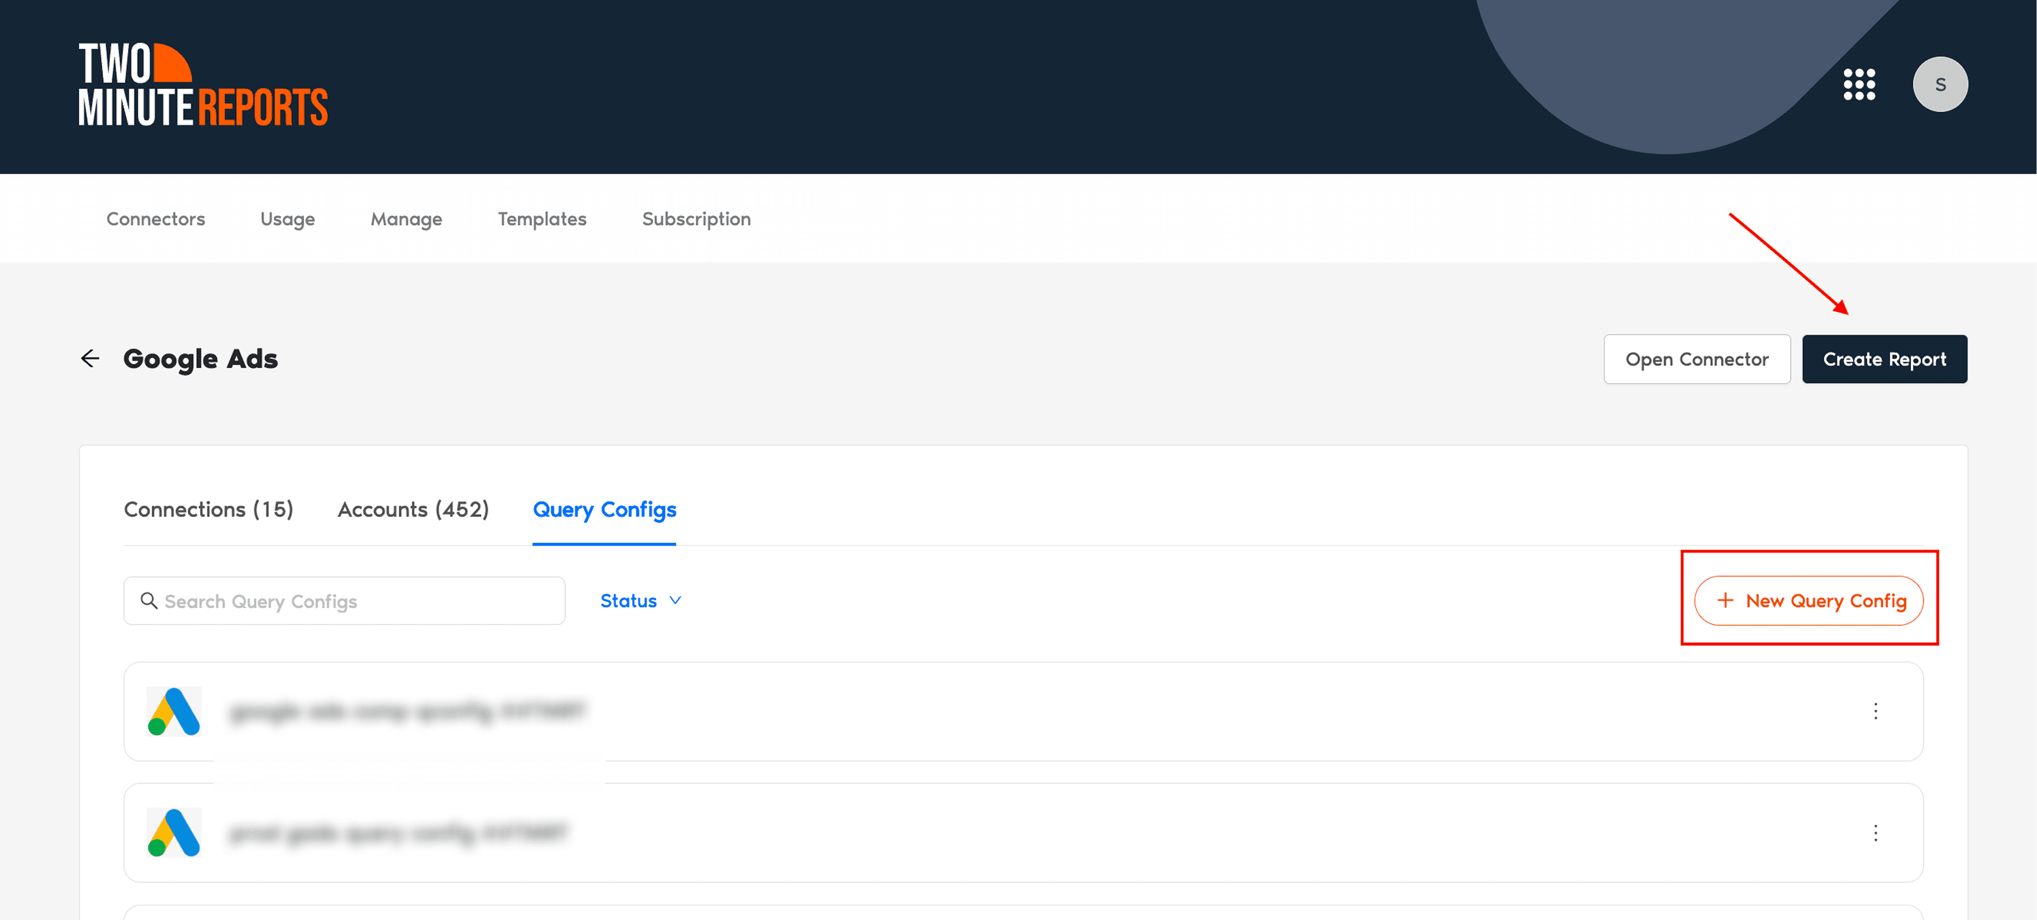Image resolution: width=2037 pixels, height=920 pixels.
Task: Click the user avatar labeled S
Action: tap(1939, 85)
